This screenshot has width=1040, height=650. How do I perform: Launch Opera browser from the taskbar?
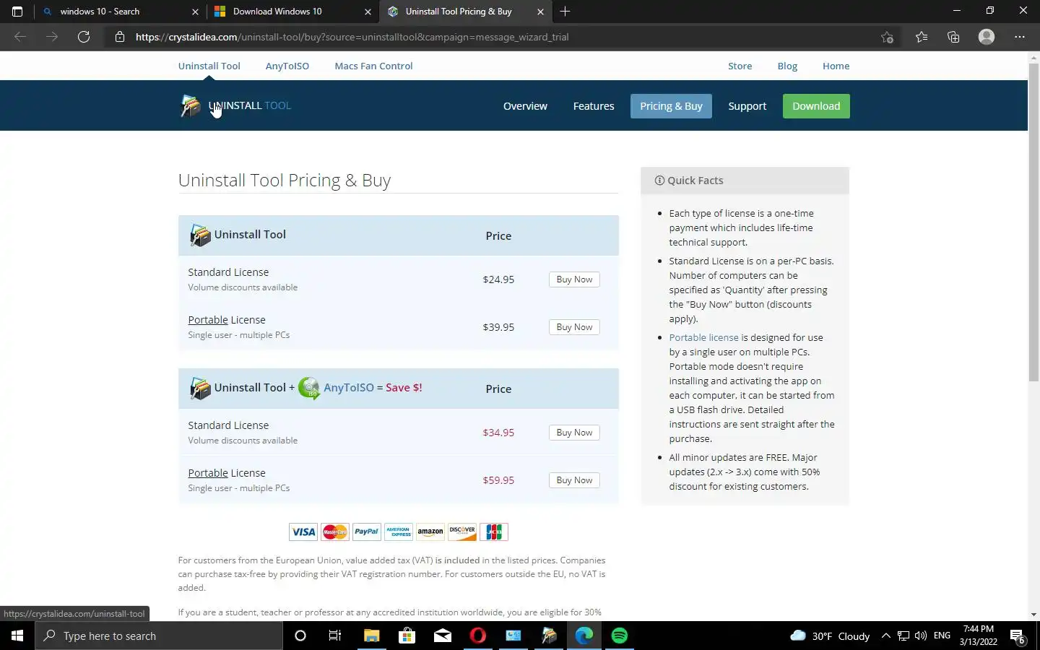[x=477, y=636]
